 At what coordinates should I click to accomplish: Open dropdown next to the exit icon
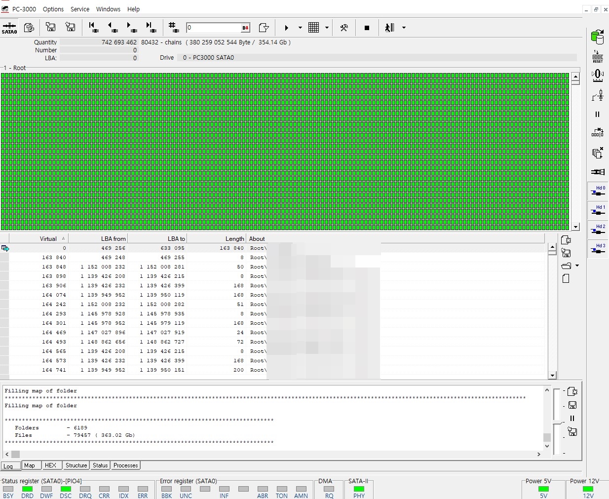coord(404,28)
